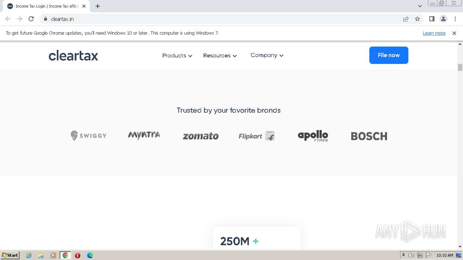Open Chrome side panel
Viewport: 463px width, 260px height.
tap(432, 19)
